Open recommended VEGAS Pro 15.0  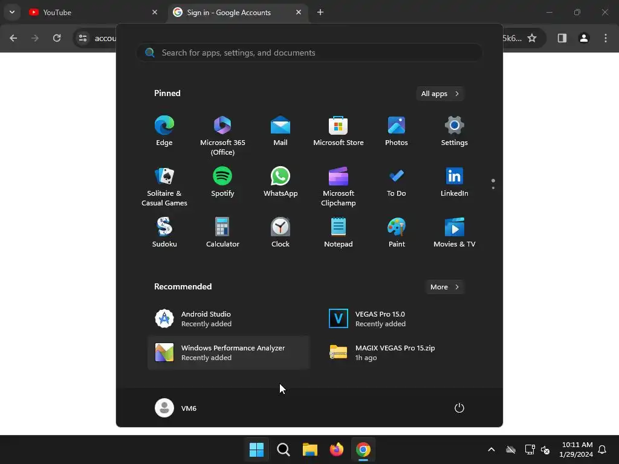click(402, 319)
